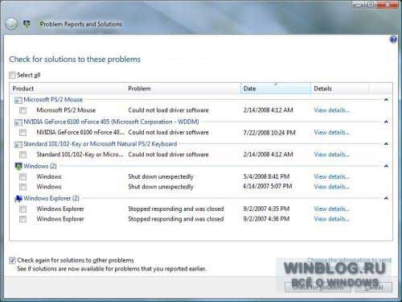Check the Windows Explorer 4:36 PM row checkbox
This screenshot has height=302, width=402.
point(23,219)
